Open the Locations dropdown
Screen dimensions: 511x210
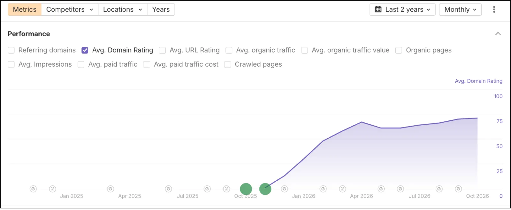[123, 10]
